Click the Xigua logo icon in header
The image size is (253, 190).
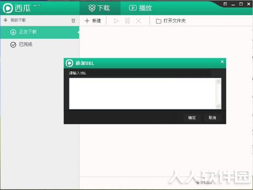click(8, 8)
